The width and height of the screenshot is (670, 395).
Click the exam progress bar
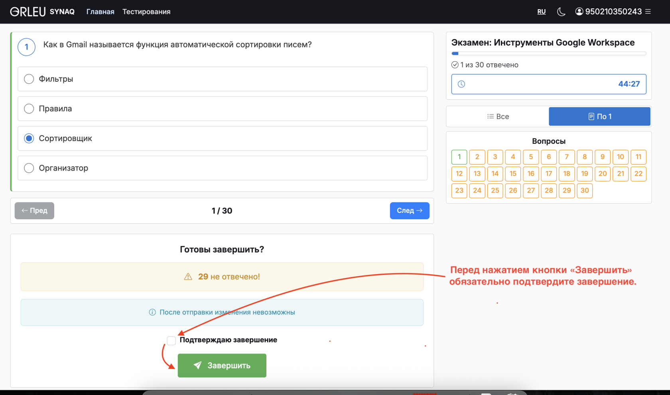(x=549, y=53)
